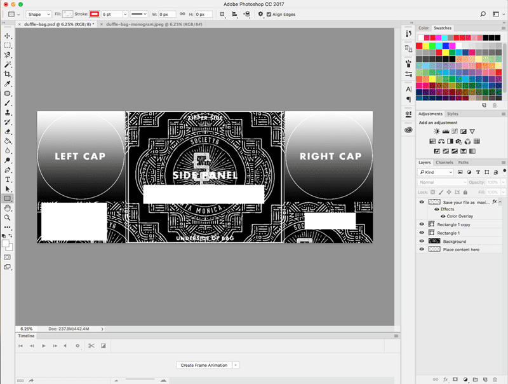Image resolution: width=508 pixels, height=384 pixels.
Task: Open the workspace switcher dropdown
Action: (498, 14)
